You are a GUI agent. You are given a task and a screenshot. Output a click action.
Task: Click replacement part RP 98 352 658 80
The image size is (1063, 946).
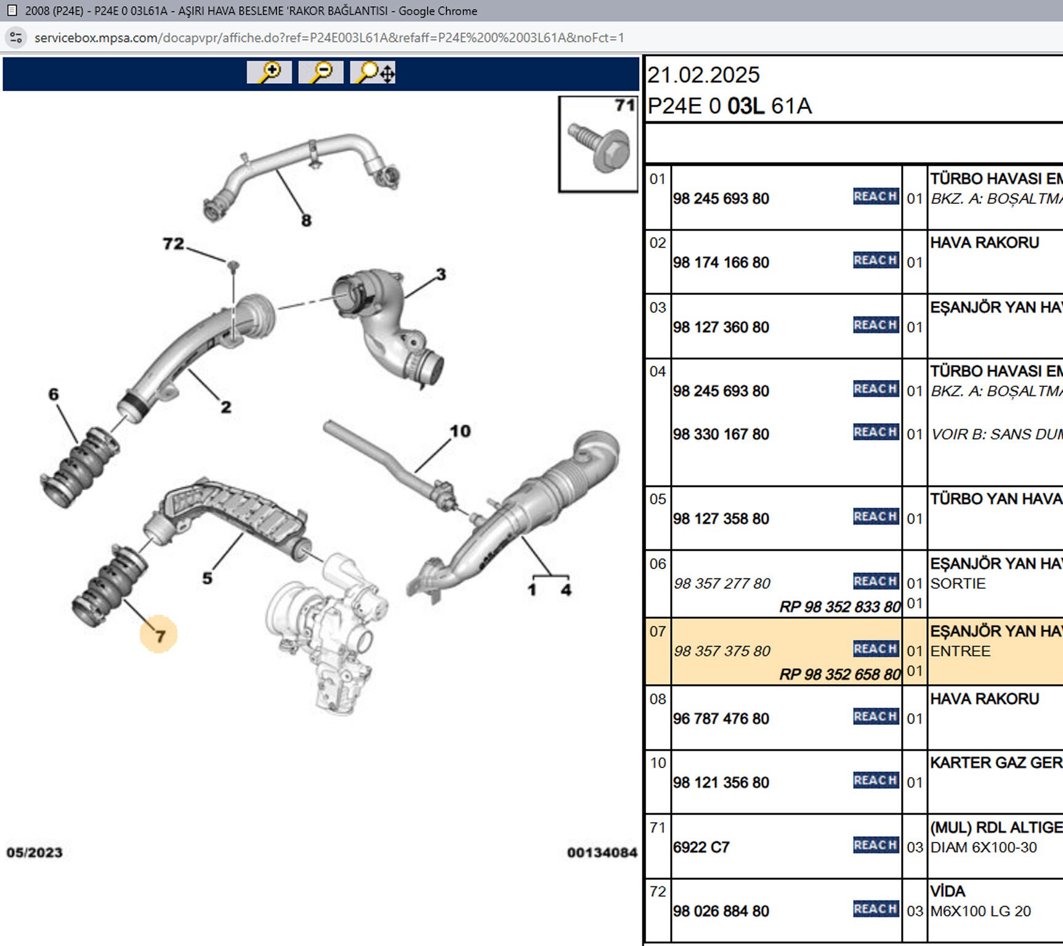click(839, 674)
